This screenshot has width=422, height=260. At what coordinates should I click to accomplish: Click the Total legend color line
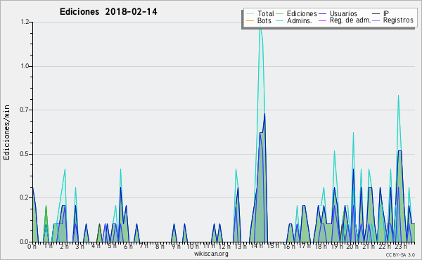click(x=250, y=14)
